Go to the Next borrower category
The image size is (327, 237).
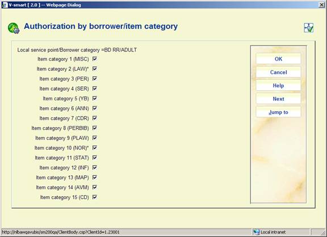point(278,99)
